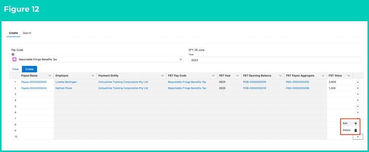Switch to the Search tab

(x=27, y=33)
